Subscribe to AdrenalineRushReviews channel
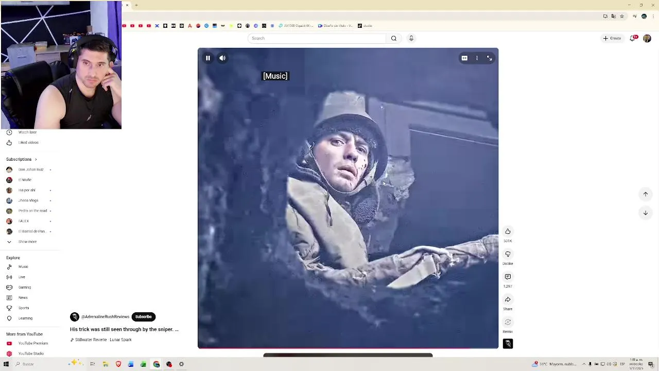The height and width of the screenshot is (371, 659). coord(143,317)
